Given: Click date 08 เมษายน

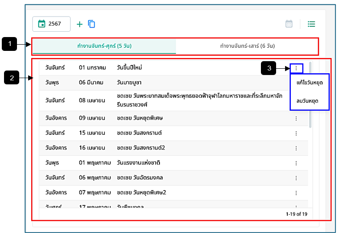Looking at the screenshot, I should pyautogui.click(x=92, y=100).
